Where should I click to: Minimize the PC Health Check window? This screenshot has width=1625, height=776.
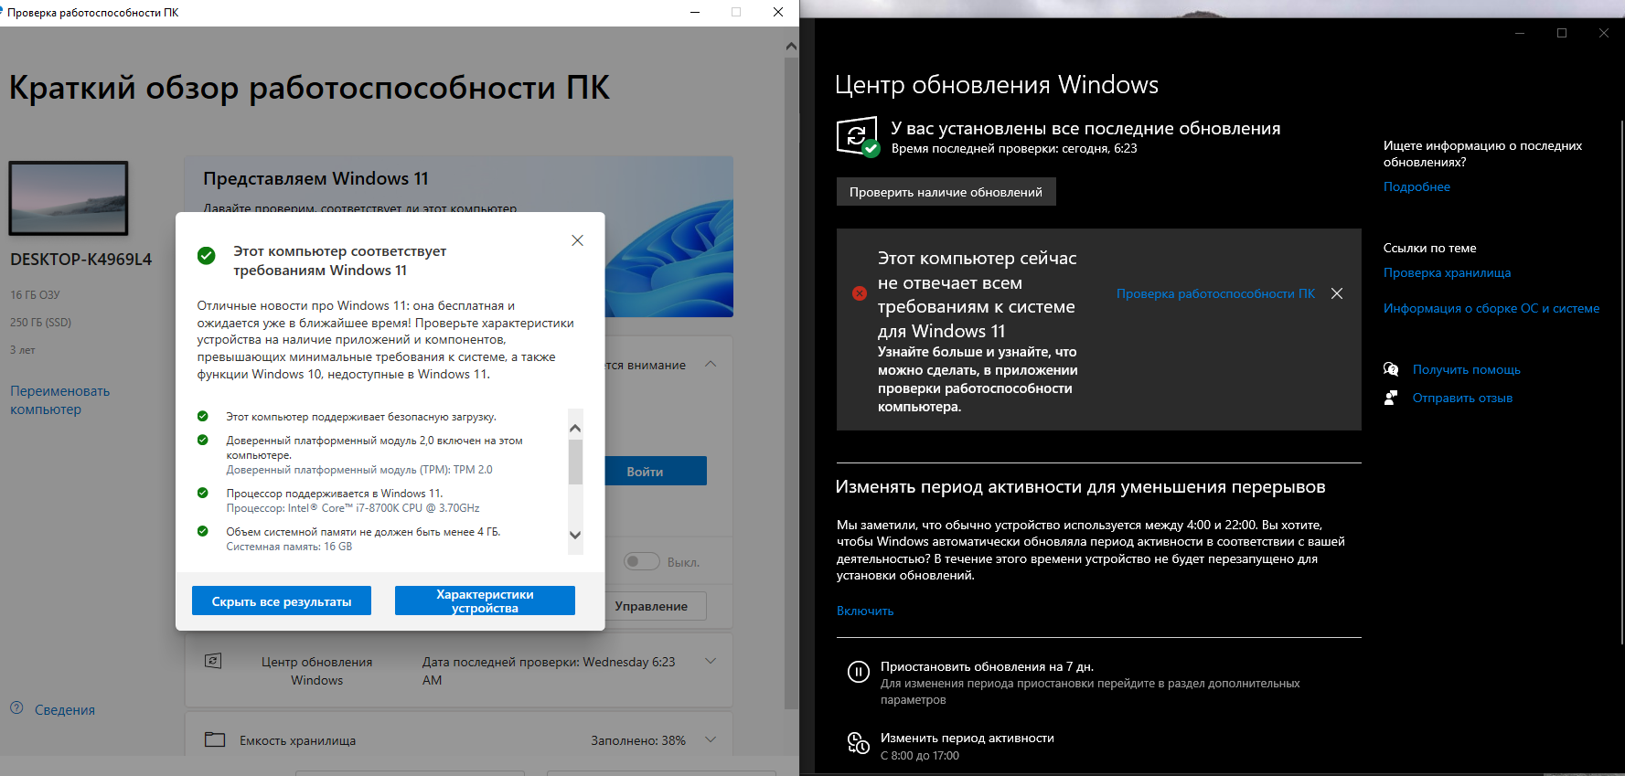tap(695, 12)
